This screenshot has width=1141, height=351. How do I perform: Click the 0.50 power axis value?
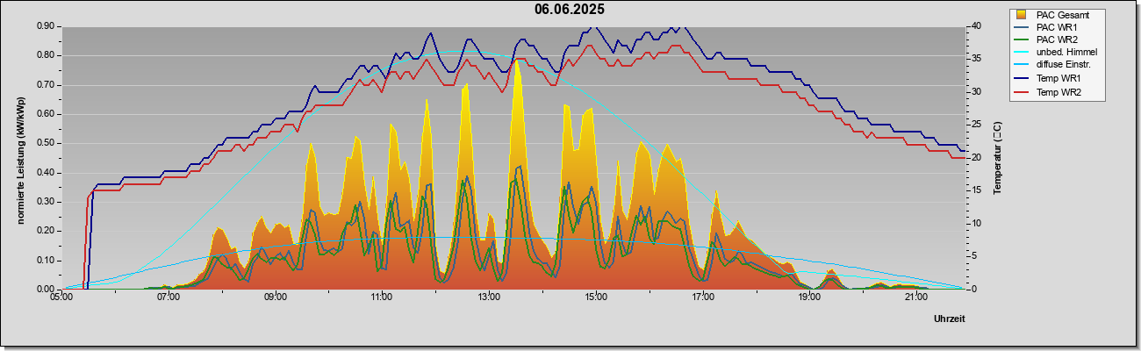click(47, 143)
